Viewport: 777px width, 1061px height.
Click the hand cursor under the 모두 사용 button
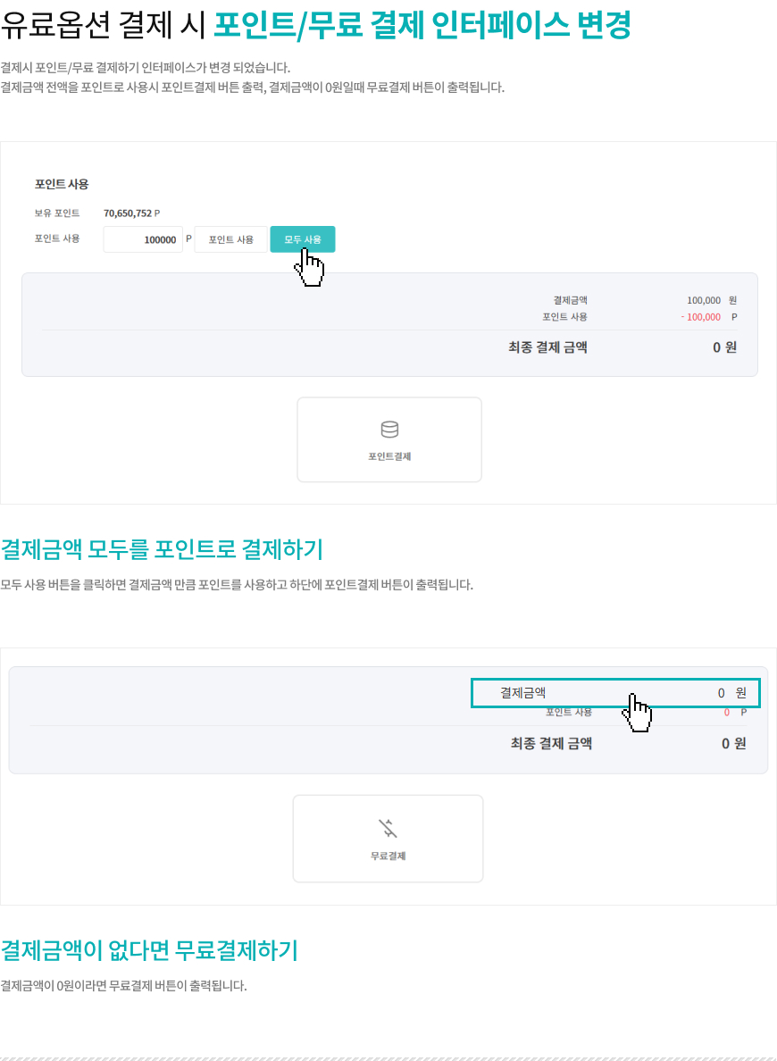309,267
